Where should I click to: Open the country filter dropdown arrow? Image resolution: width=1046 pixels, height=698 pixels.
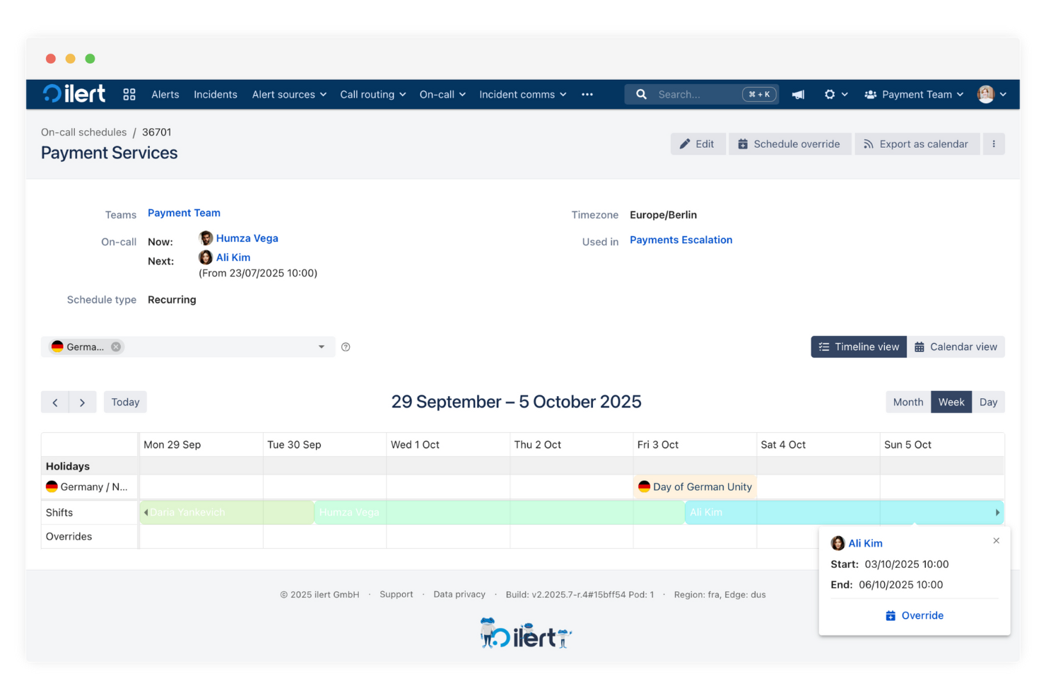322,347
